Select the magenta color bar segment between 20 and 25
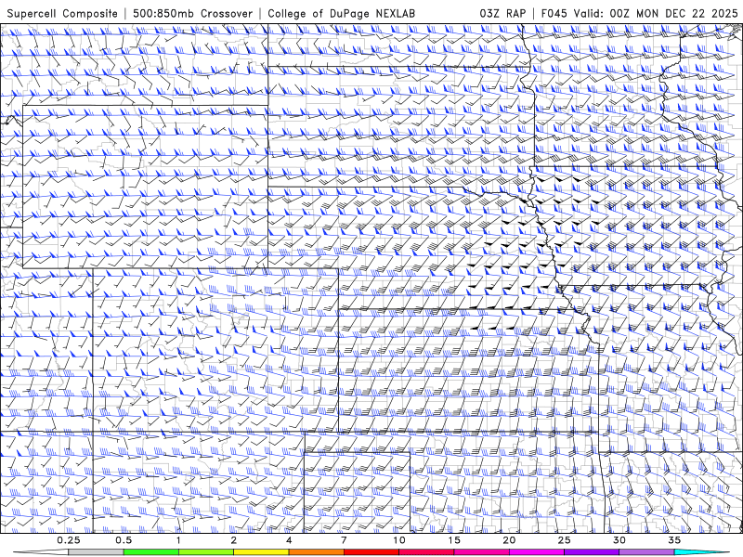The image size is (743, 557). [x=537, y=552]
